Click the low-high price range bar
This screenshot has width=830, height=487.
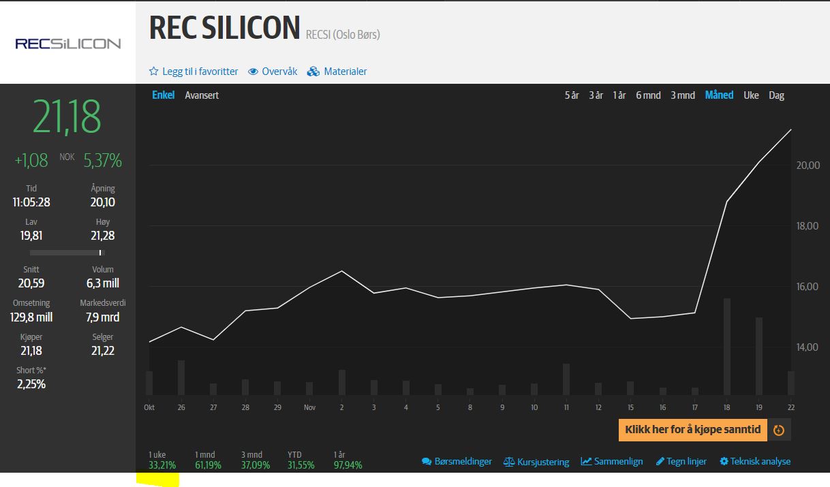click(67, 253)
